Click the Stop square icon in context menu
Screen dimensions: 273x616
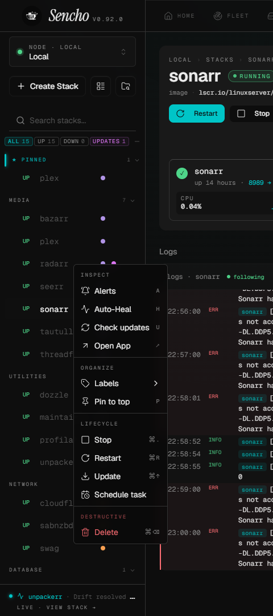[85, 440]
